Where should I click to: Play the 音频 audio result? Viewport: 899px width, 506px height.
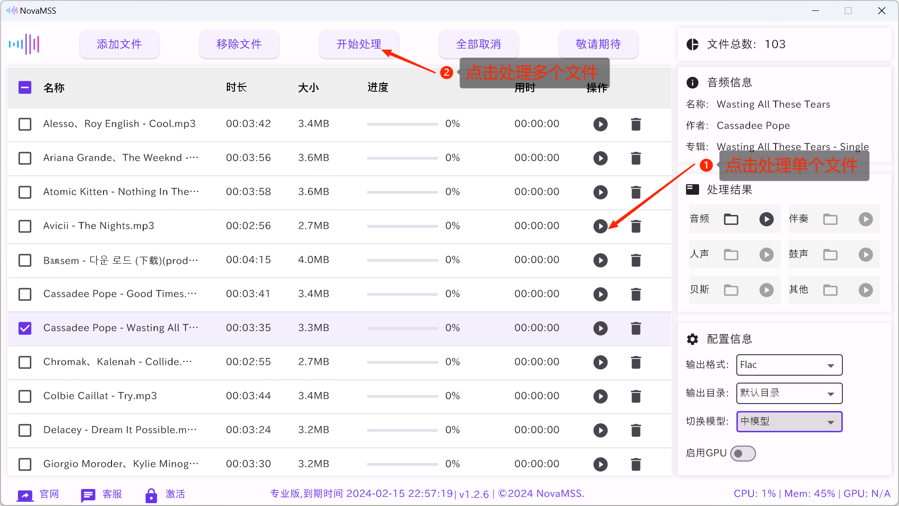click(766, 219)
